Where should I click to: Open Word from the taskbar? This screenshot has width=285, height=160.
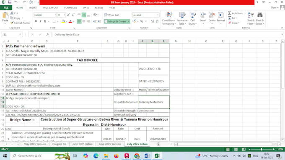(x=147, y=156)
